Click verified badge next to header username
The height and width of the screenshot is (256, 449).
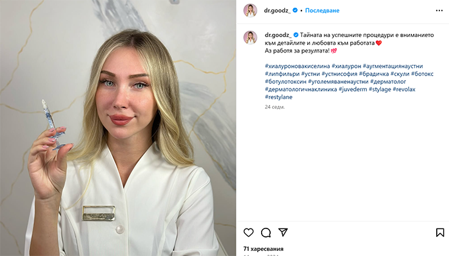pos(295,10)
